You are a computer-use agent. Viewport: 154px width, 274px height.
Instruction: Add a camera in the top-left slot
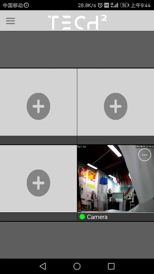point(38,106)
